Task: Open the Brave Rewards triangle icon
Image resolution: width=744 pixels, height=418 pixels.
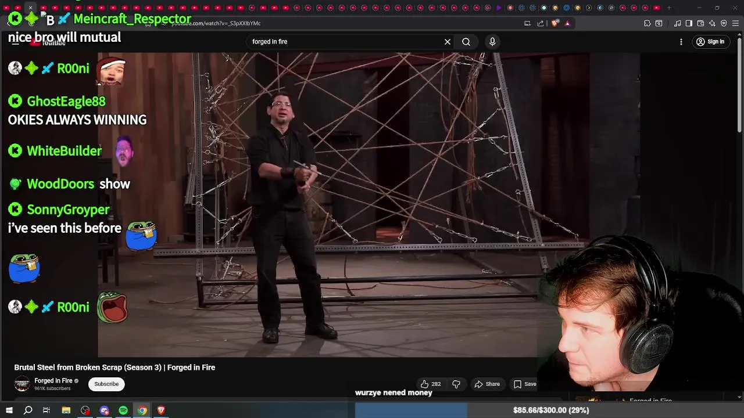Action: pos(567,23)
